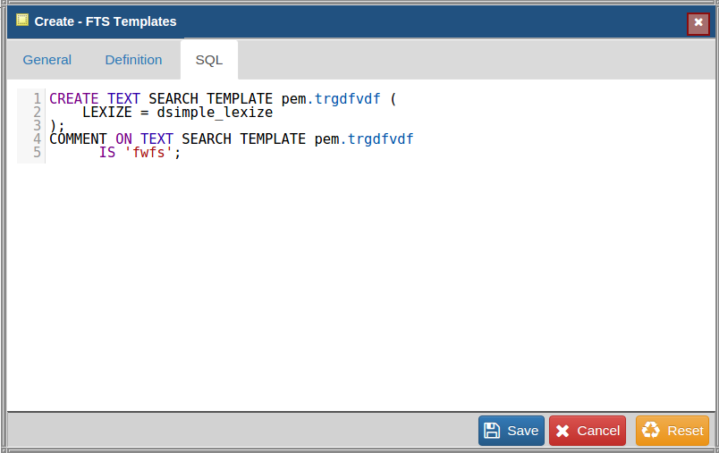Click the recycle icon on Reset
Screen dimensions: 719x453
click(650, 431)
